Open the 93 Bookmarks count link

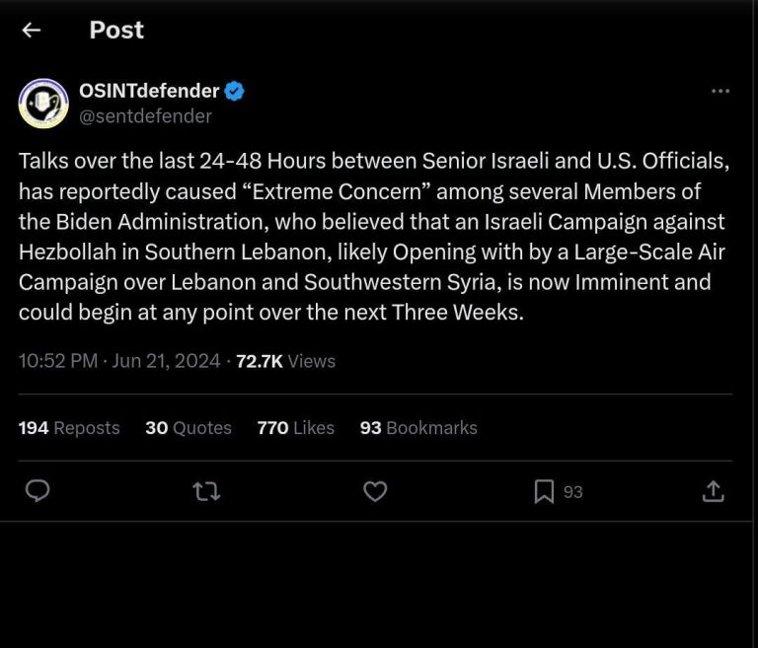tap(418, 428)
